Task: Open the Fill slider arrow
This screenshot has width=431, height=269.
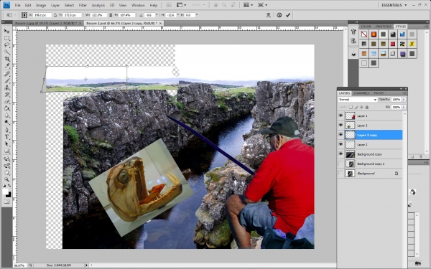Action: click(404, 107)
